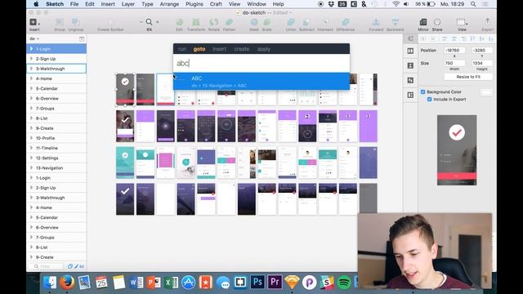
Task: Expand the highlighted 1-Login artboard
Action: point(31,49)
